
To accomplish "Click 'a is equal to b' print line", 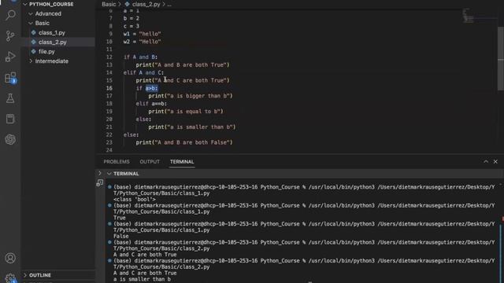I will (x=186, y=112).
